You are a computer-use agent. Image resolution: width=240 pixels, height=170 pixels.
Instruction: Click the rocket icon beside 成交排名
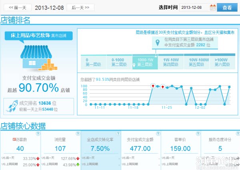(x=12, y=106)
